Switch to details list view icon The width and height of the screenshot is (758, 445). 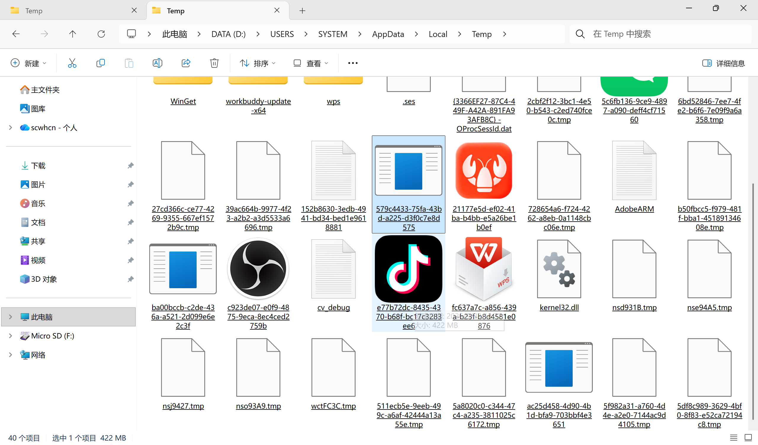(x=734, y=438)
